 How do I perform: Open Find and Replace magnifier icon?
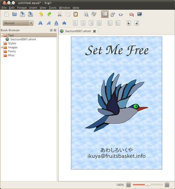click(86, 14)
